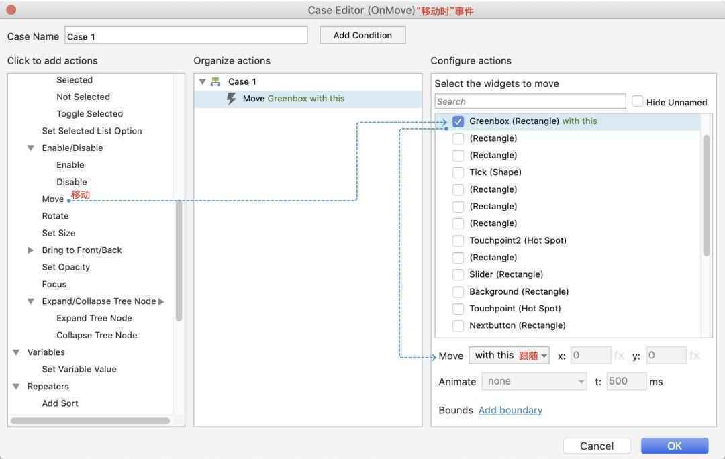Click the Add Condition button
Viewport: 725px width, 459px height.
(362, 35)
